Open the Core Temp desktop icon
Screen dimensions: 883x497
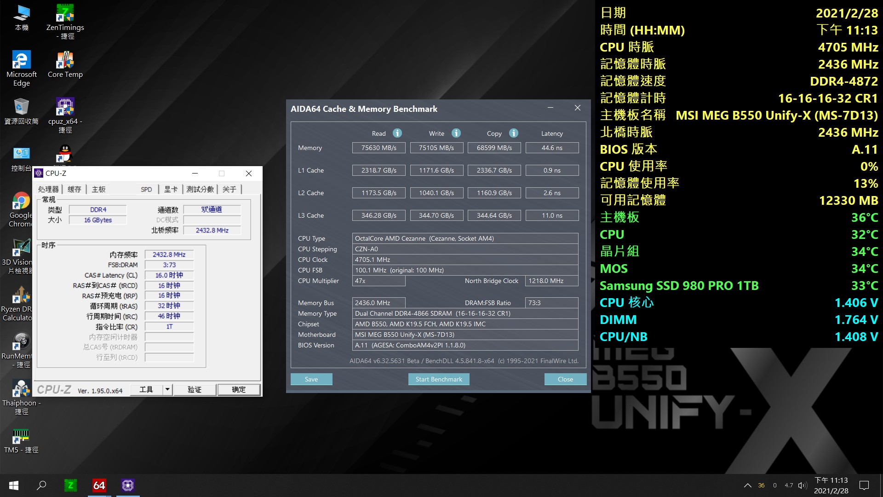click(x=65, y=64)
